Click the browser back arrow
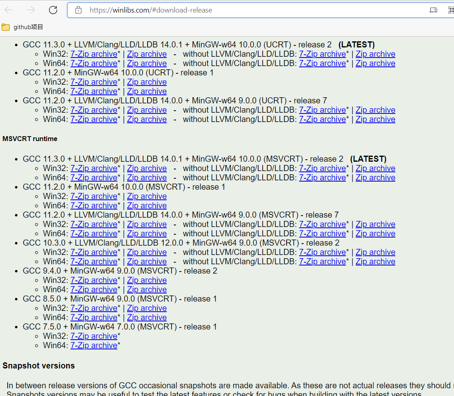Screen dimensions: 454x396 9,10
